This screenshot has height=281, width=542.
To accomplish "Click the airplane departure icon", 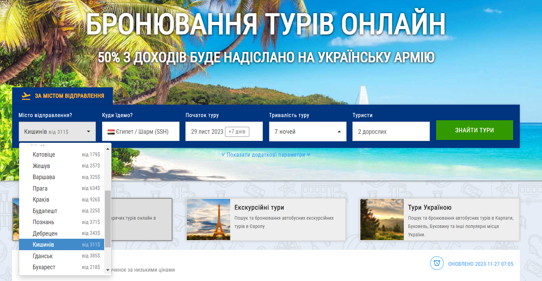I will click(x=26, y=96).
